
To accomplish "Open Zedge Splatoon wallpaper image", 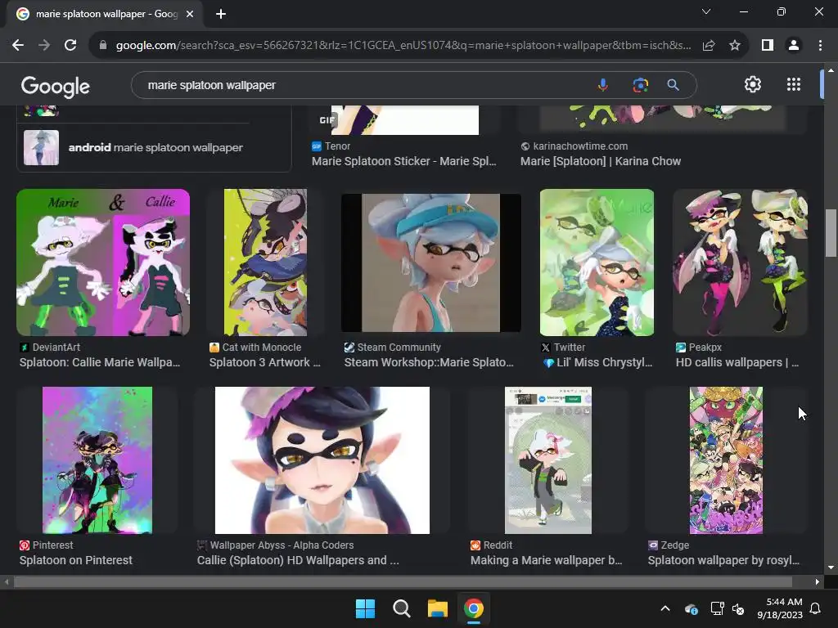I will [727, 460].
